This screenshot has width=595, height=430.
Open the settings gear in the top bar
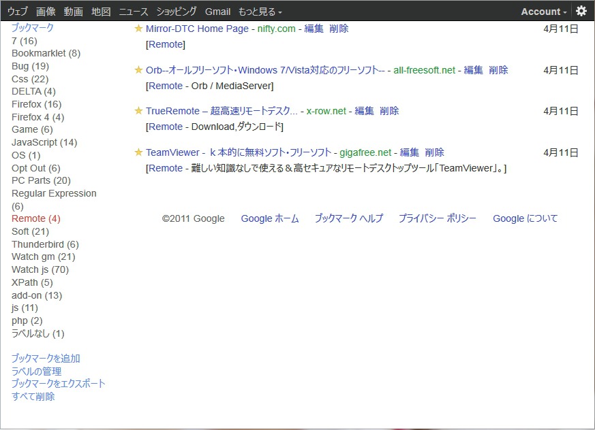(x=581, y=11)
